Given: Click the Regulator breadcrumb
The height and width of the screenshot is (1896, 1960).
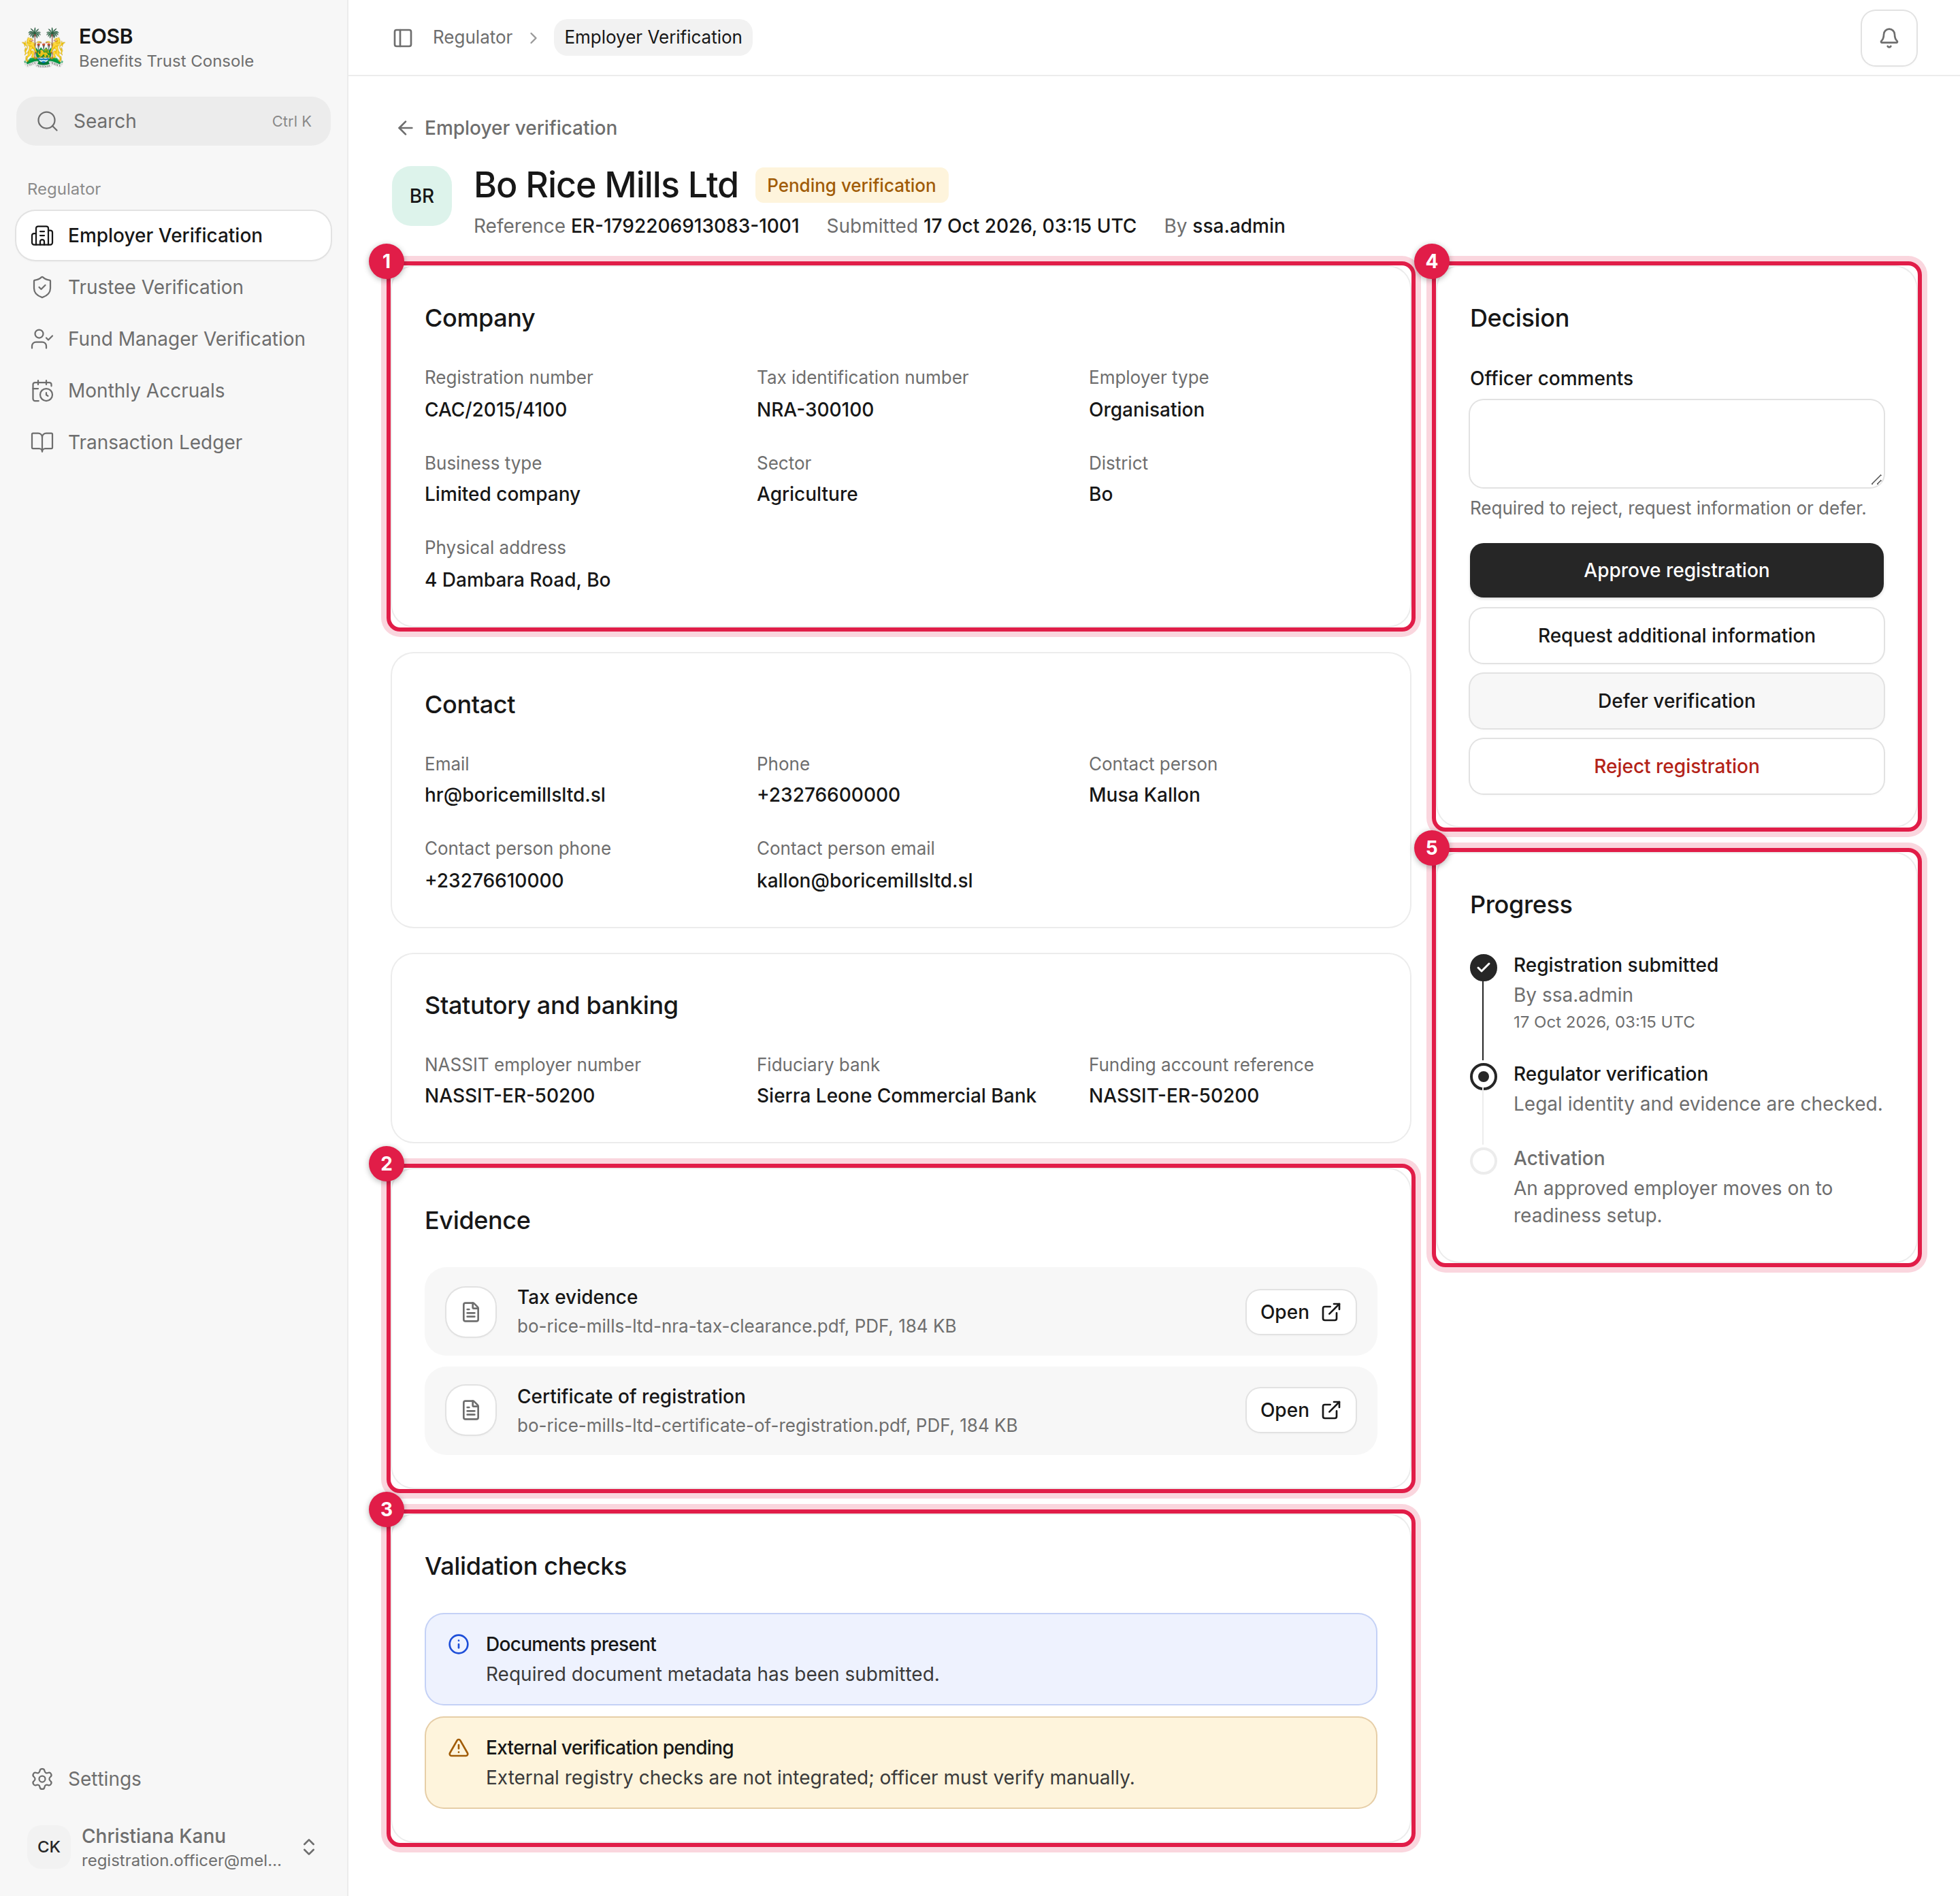Looking at the screenshot, I should [x=472, y=37].
